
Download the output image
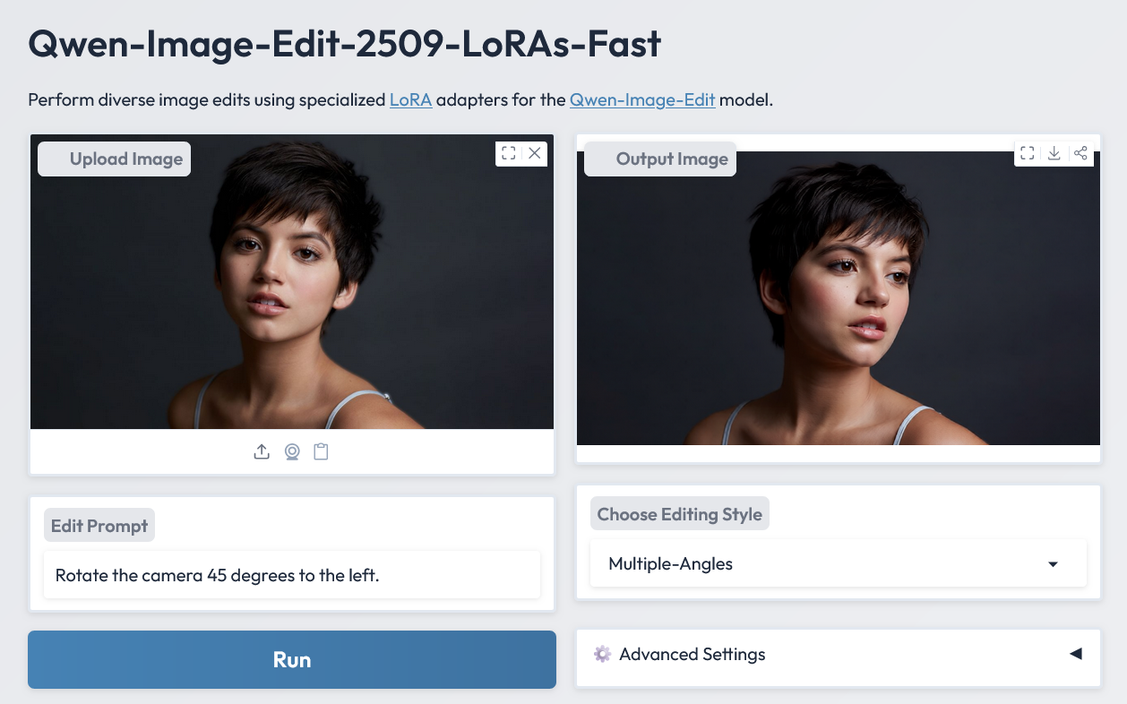[1054, 153]
